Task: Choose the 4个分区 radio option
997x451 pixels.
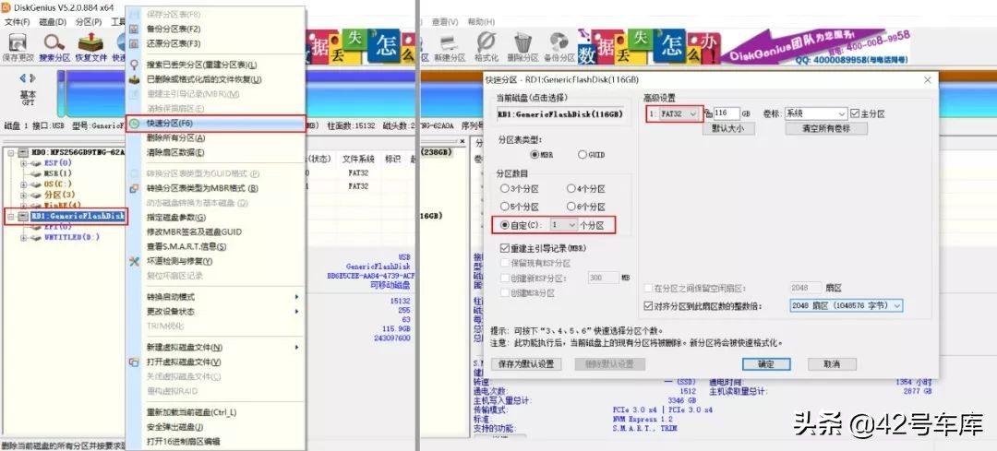Action: [x=571, y=189]
